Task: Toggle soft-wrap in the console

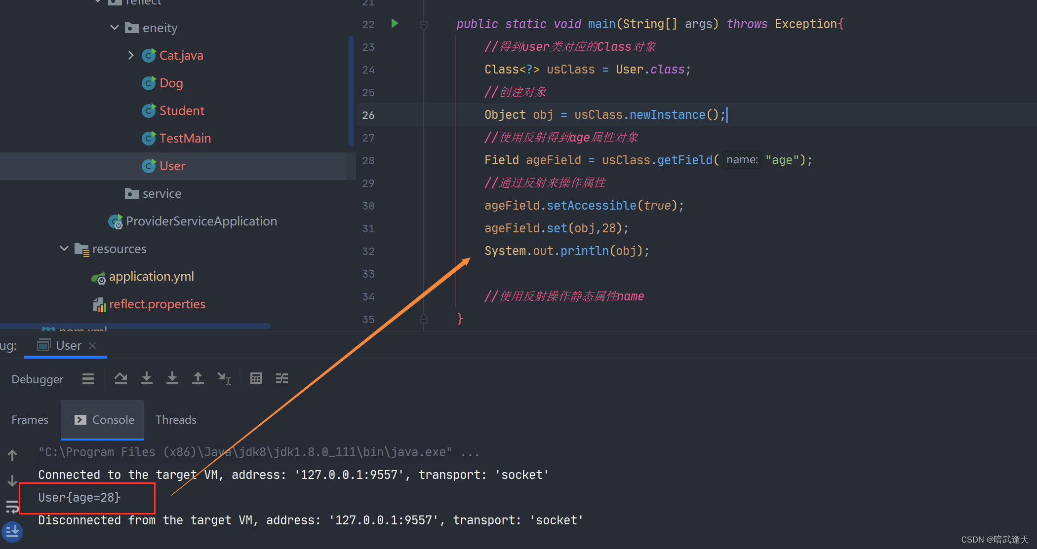Action: pos(12,506)
